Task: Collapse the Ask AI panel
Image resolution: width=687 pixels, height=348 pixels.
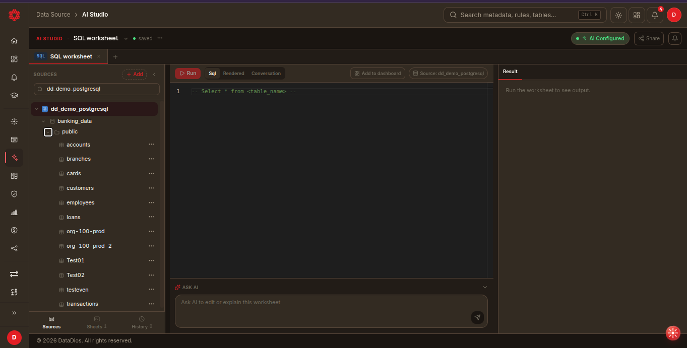Action: (485, 287)
